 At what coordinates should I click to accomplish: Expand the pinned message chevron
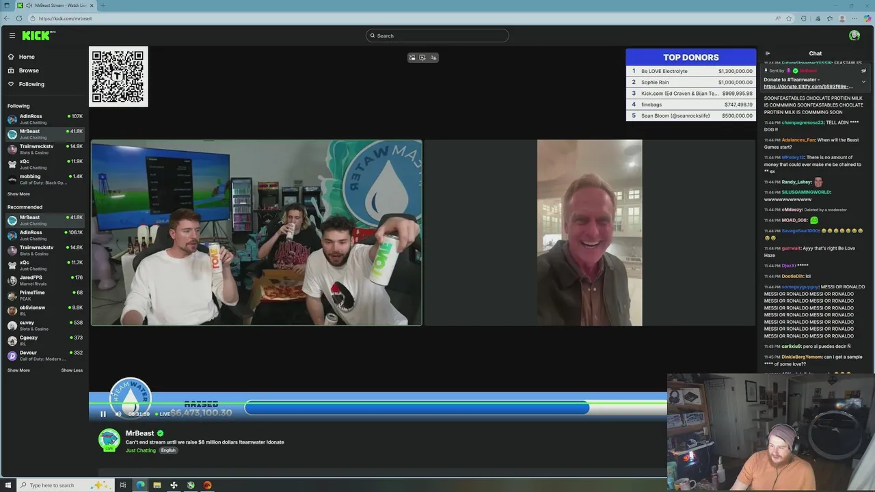863,81
